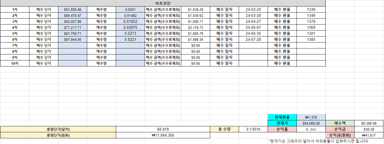The width and height of the screenshot is (384, 144).
Task: Click the empty 매수 단가 cell in row 7차
Action: click(73, 45)
